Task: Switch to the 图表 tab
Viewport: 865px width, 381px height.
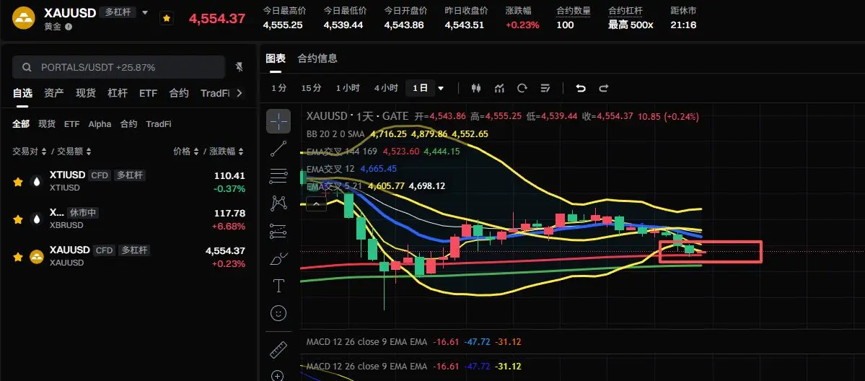Action: click(x=276, y=58)
